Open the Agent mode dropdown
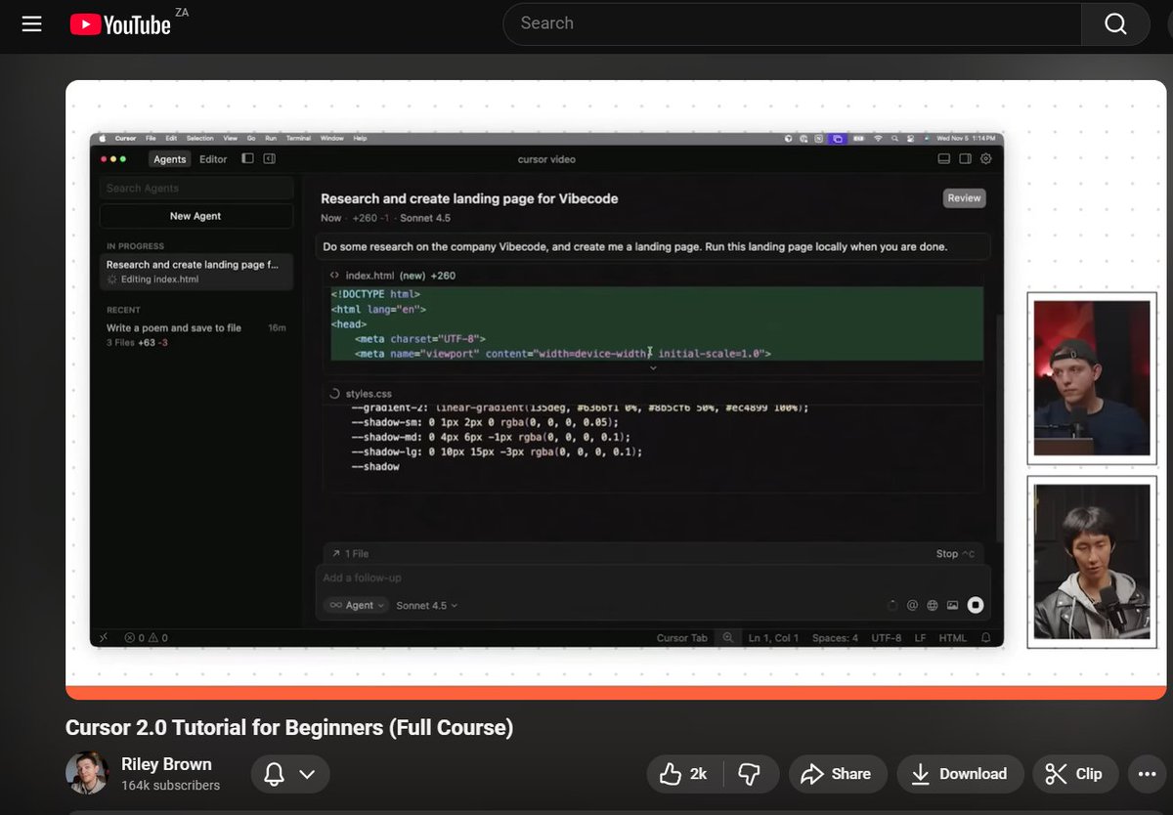 (x=356, y=605)
